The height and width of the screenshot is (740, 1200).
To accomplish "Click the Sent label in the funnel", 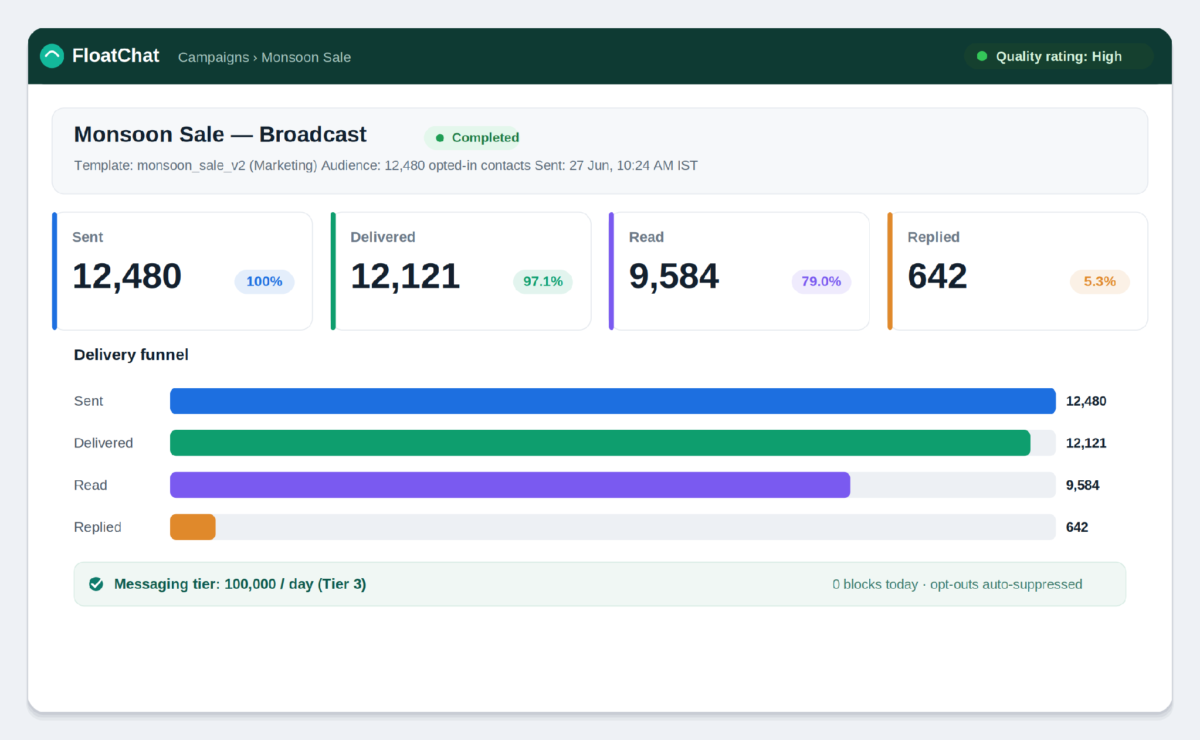I will tap(89, 401).
